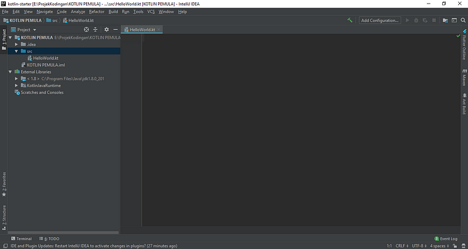Image resolution: width=468 pixels, height=249 pixels.
Task: Click KOTLIN PEMULA breadcrumb in navigation bar
Action: (22, 20)
